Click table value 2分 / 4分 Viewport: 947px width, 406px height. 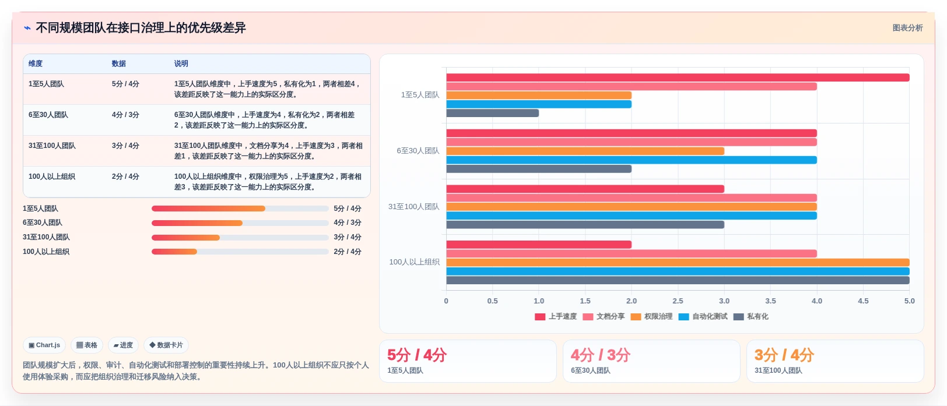[x=125, y=177]
